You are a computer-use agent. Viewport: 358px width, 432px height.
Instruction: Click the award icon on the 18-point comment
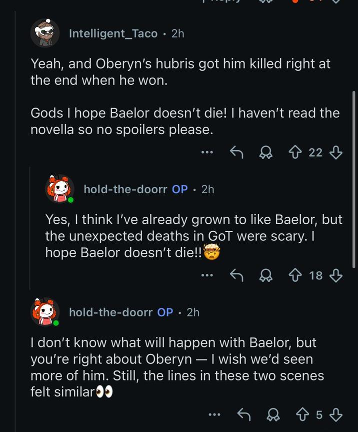tap(266, 275)
